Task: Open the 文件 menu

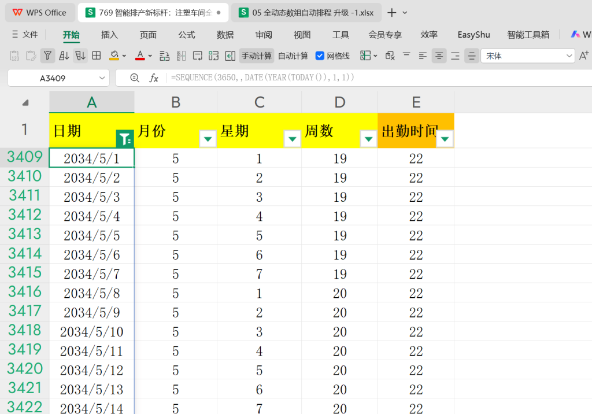Action: [25, 35]
